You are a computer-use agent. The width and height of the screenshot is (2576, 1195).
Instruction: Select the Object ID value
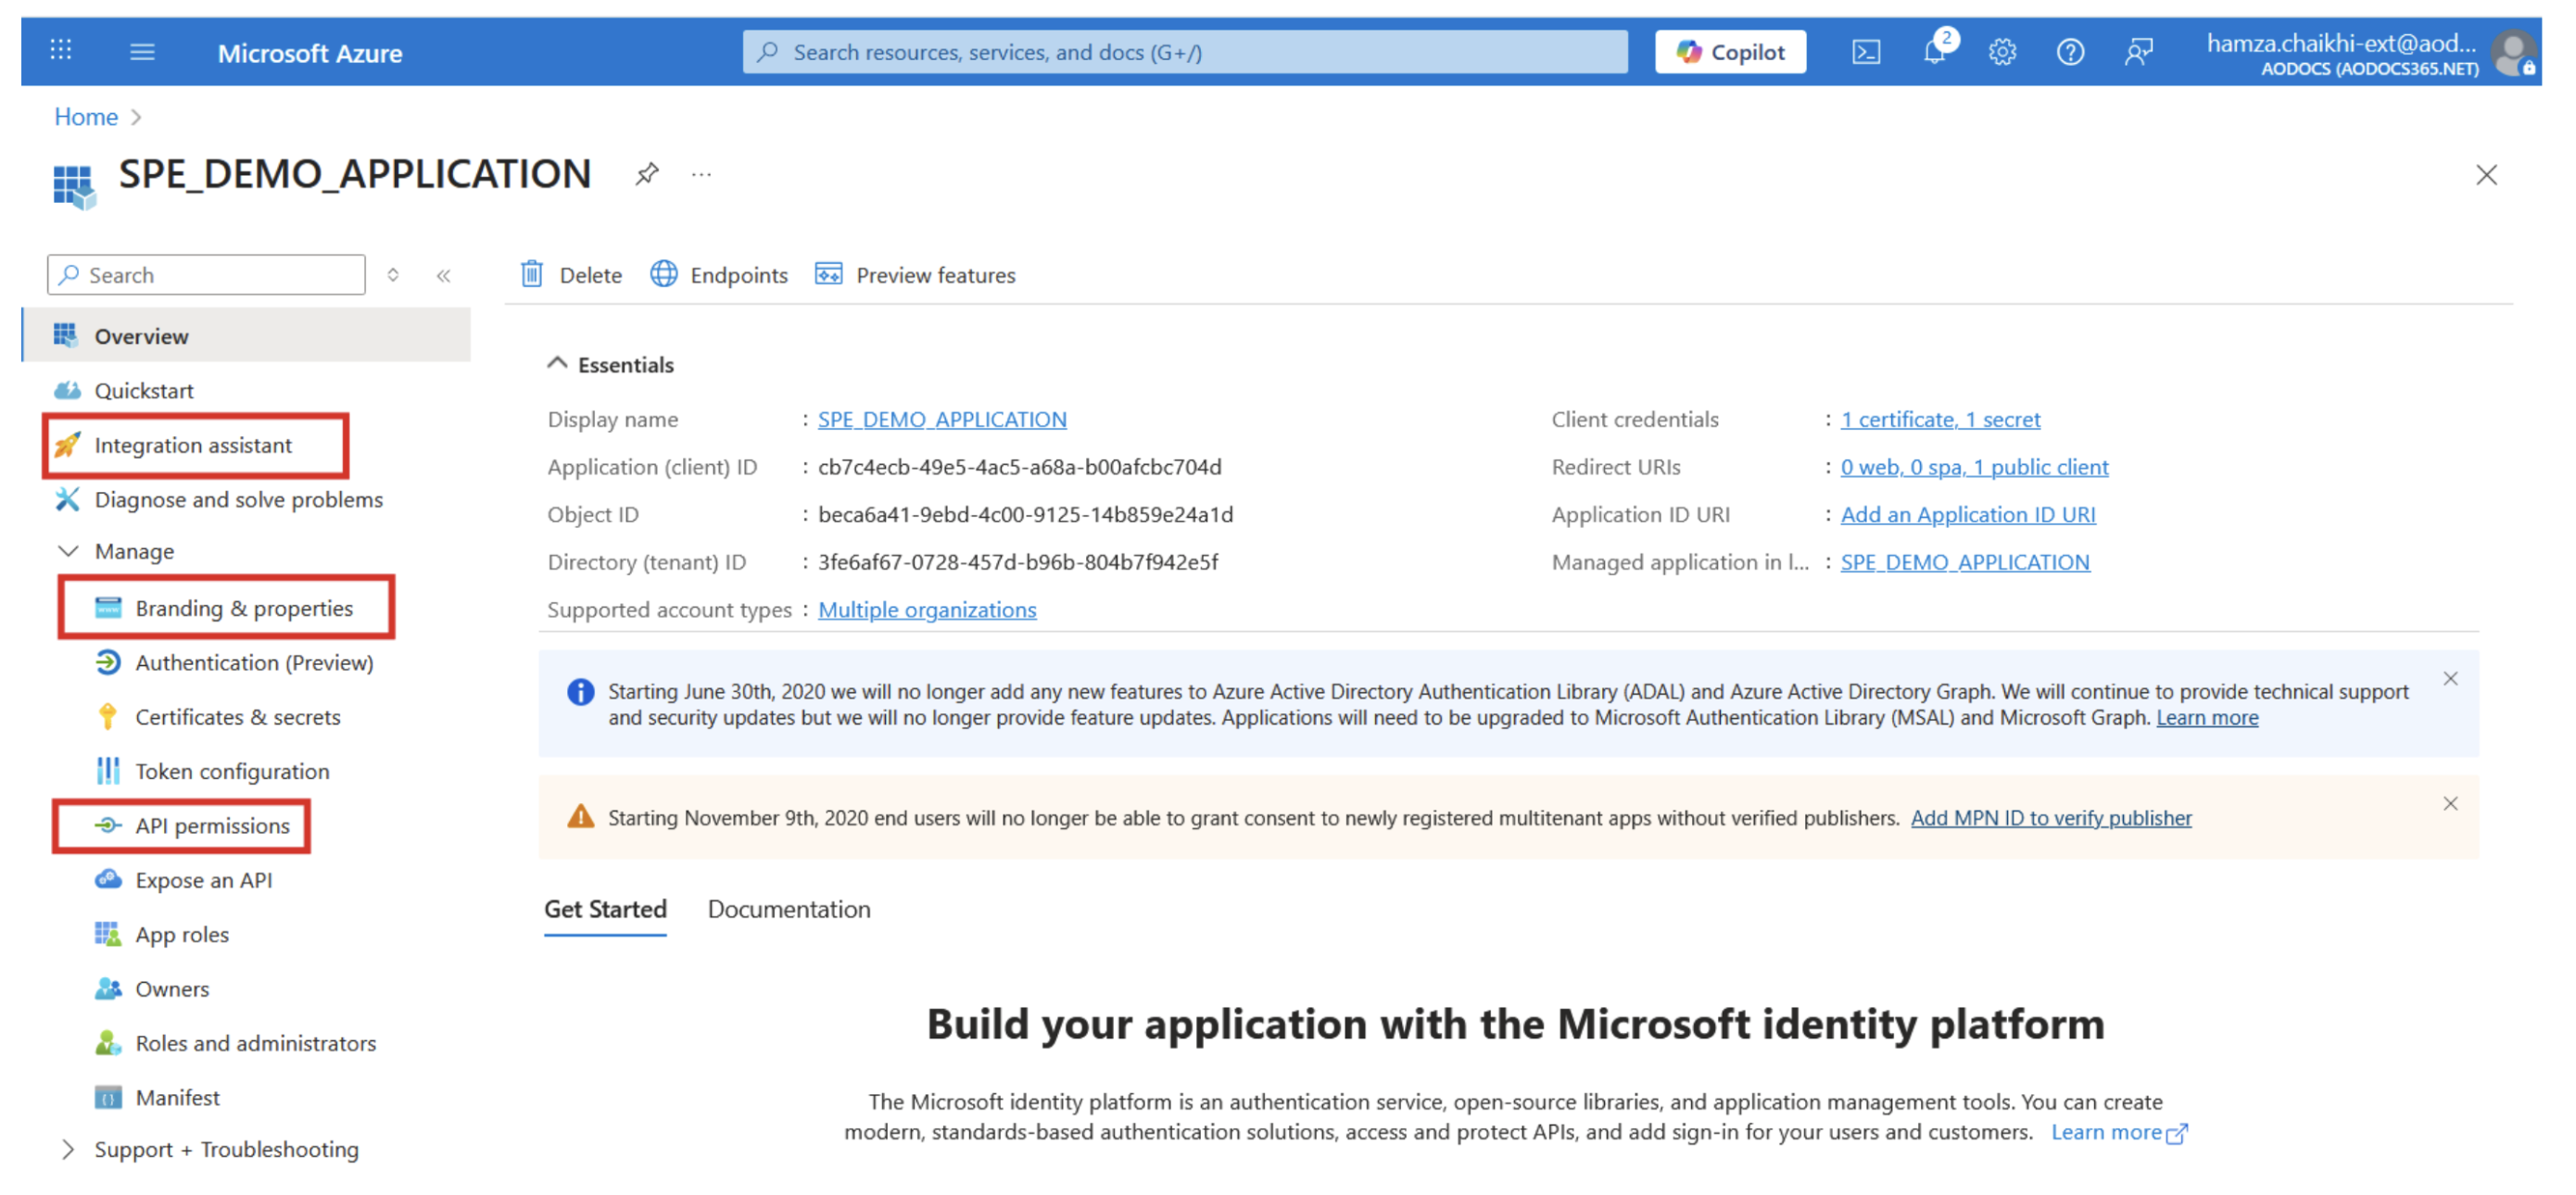[1026, 515]
